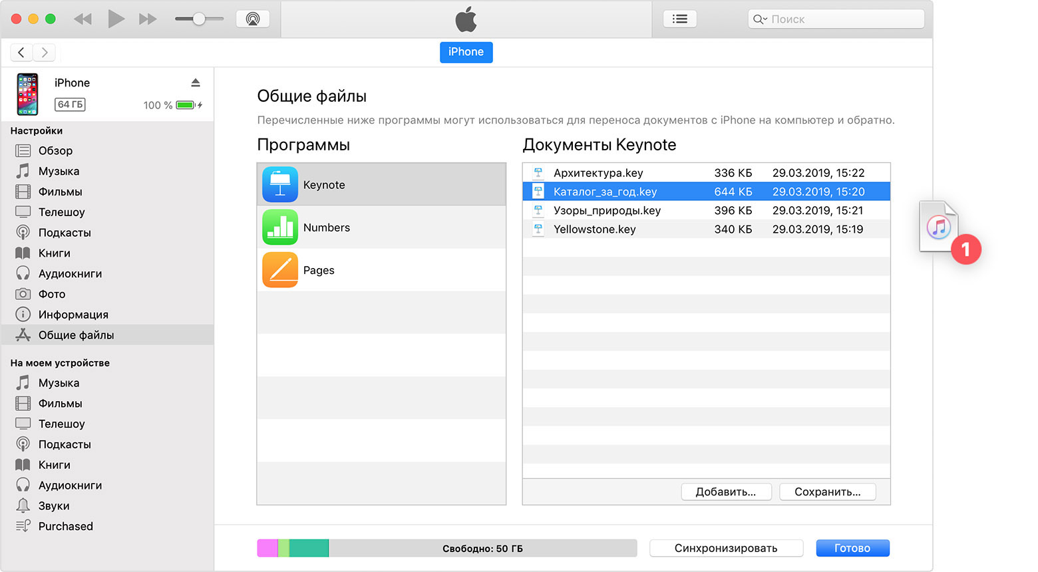
Task: Open the Purchased playlist
Action: click(x=108, y=526)
